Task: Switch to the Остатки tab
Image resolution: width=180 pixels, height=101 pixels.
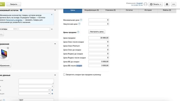Action: (129, 10)
